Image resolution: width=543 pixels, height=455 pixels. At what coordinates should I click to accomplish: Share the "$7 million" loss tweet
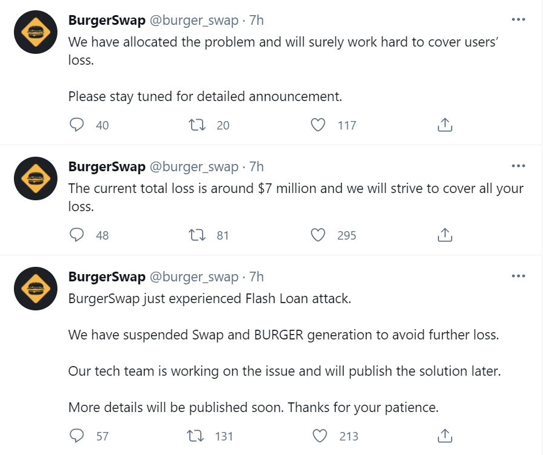click(x=444, y=235)
